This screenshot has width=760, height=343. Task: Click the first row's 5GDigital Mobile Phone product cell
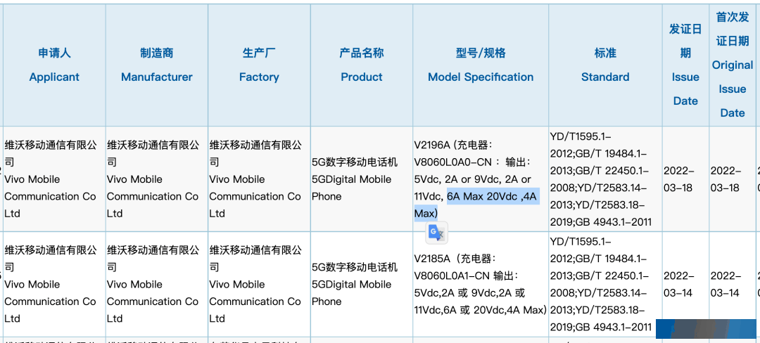(x=362, y=179)
